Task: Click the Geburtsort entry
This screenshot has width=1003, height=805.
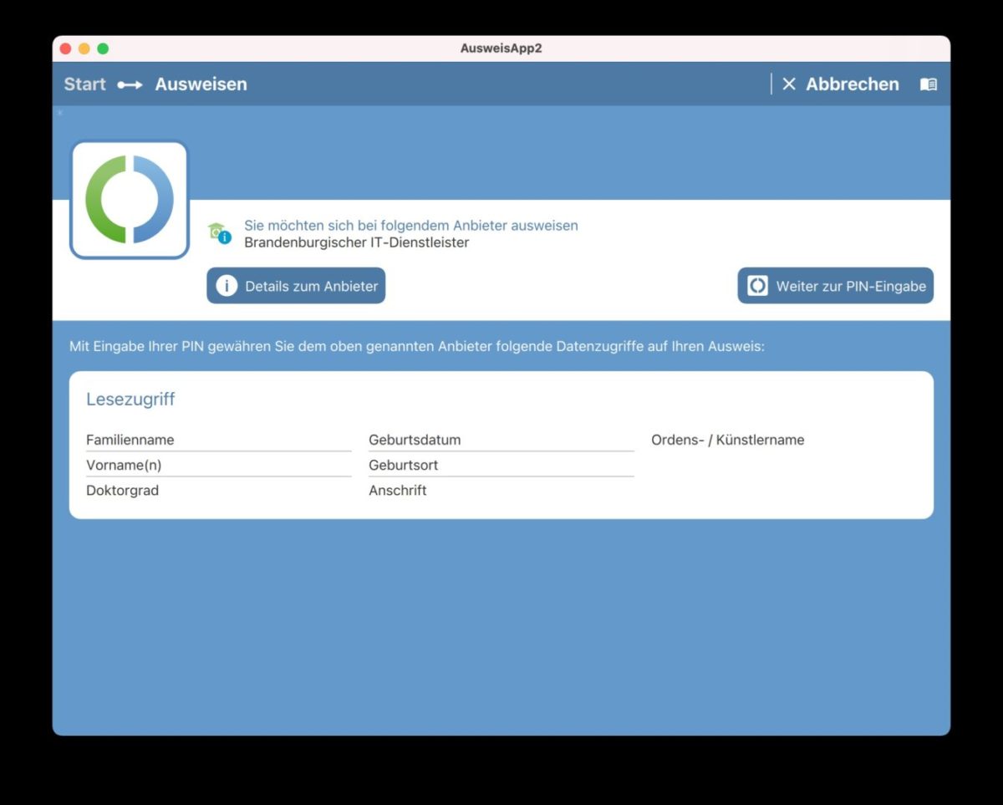Action: point(501,465)
